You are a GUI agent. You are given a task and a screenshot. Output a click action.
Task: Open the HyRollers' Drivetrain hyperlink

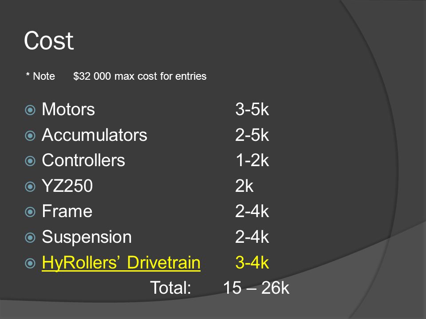coord(121,263)
